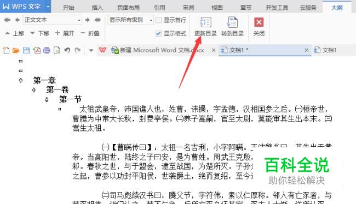Collapse the 第一节 outline expander
This screenshot has width=356, height=204.
click(47, 99)
